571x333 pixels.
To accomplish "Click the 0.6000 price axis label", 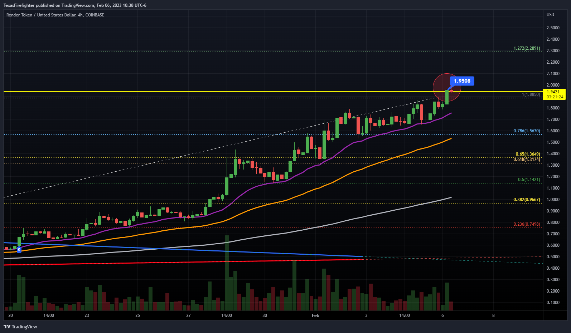I will pos(553,245).
